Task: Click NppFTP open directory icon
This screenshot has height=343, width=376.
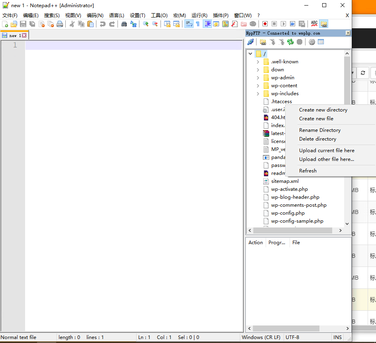Action: coord(263,42)
